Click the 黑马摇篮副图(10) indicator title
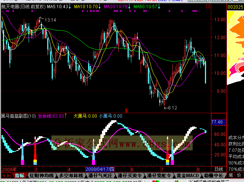Screen dimensions: 244x182 (19, 116)
